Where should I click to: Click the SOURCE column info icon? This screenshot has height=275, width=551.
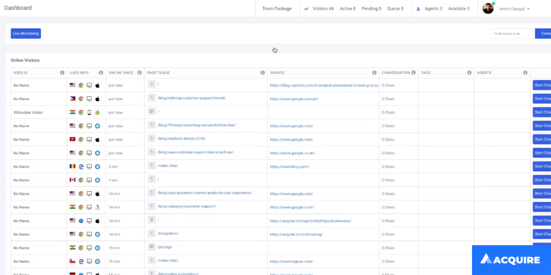tap(374, 72)
